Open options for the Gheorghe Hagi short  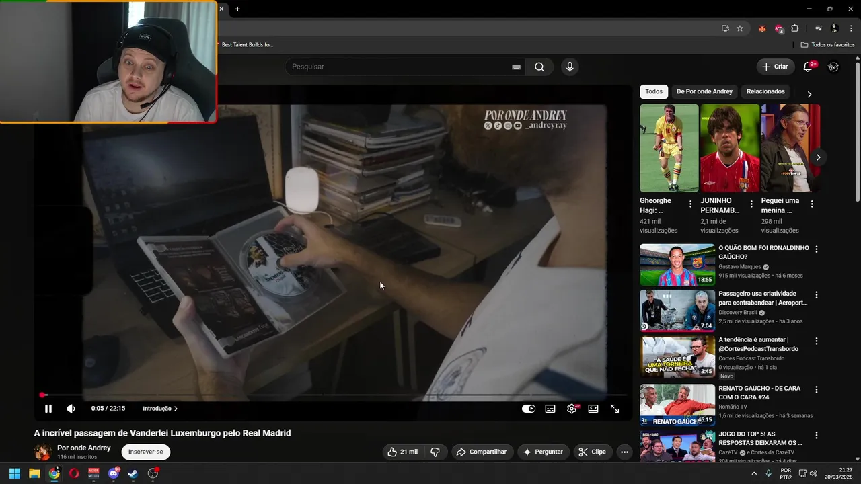pyautogui.click(x=690, y=204)
